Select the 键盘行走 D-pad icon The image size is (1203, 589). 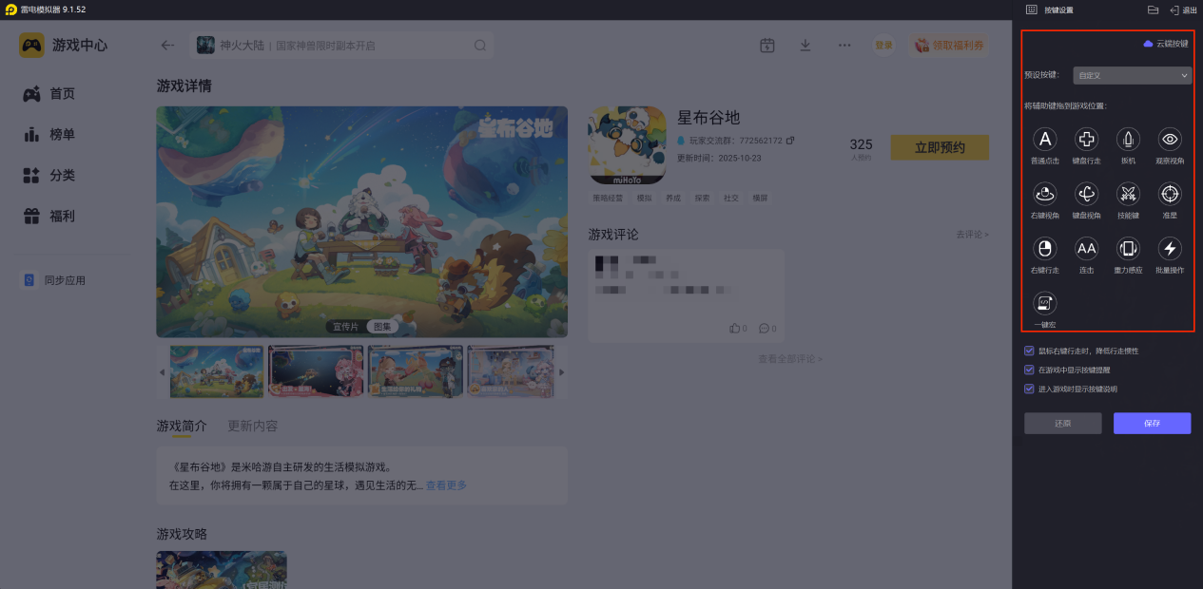[x=1086, y=140]
